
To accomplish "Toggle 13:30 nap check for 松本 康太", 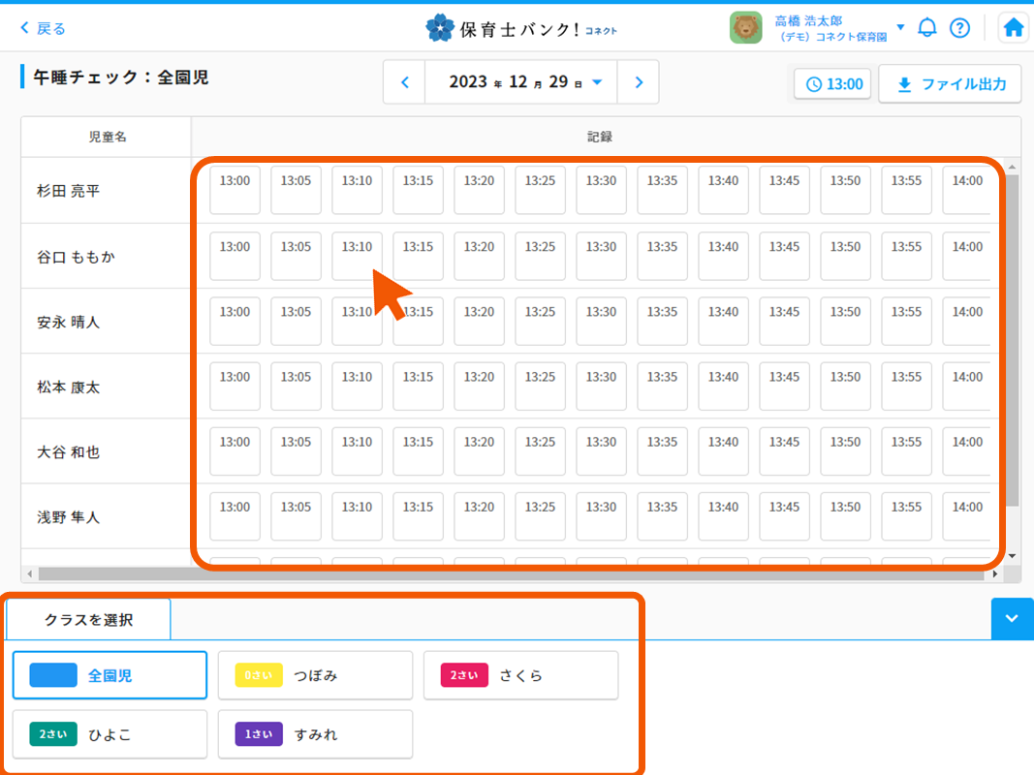I will (x=601, y=386).
